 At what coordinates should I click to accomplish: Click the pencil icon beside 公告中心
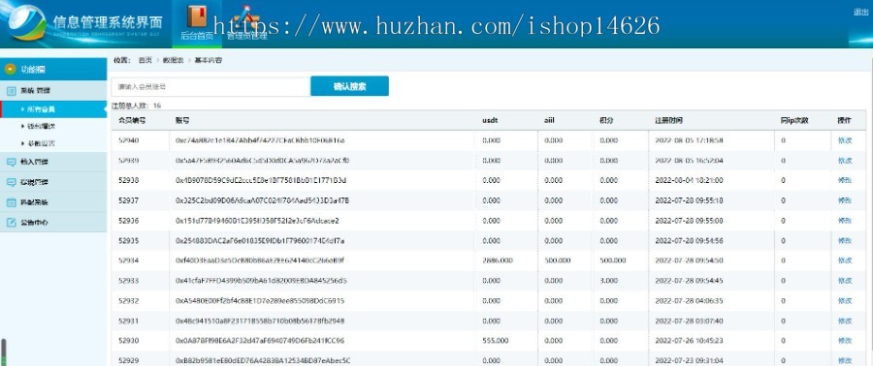pos(11,222)
